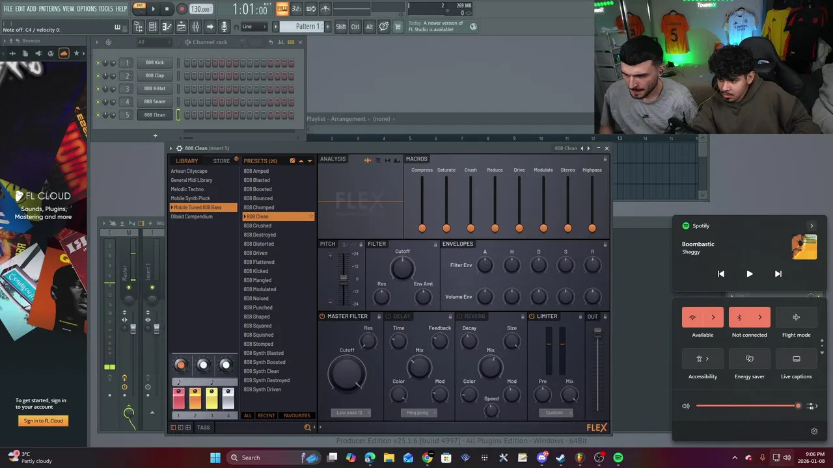Mute the 808 Kick channel LED
Viewport: 833px width, 468px height.
[98, 63]
